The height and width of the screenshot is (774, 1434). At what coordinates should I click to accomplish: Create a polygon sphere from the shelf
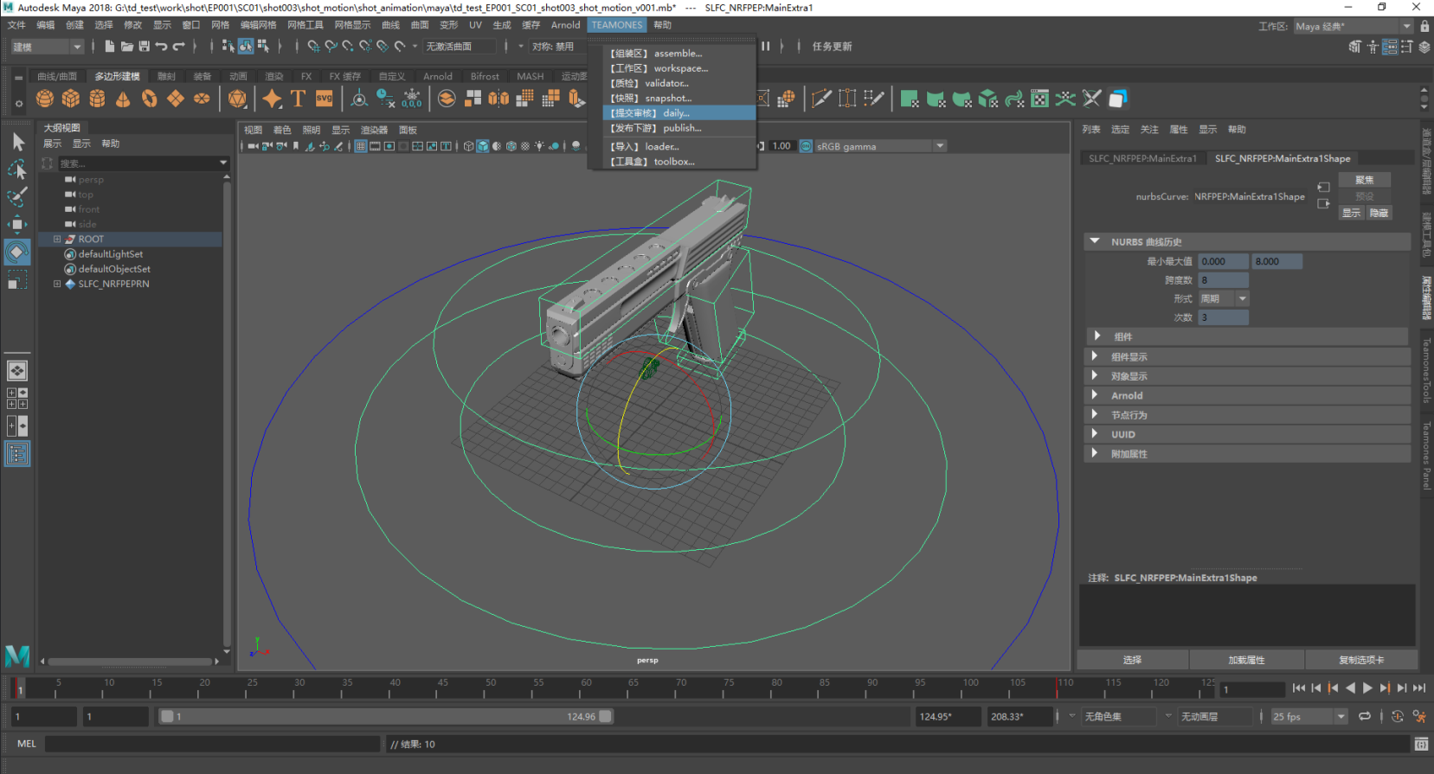tap(45, 99)
